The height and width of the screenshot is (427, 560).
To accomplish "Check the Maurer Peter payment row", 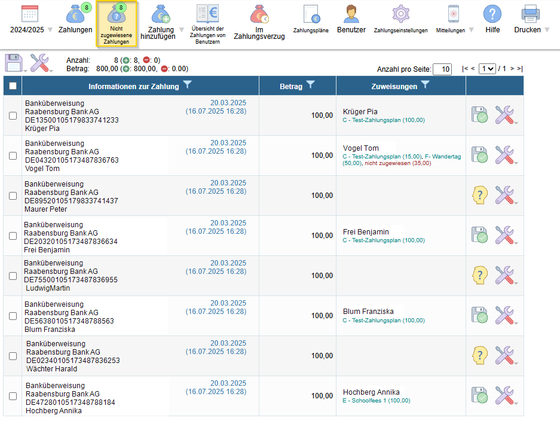I will coord(13,196).
